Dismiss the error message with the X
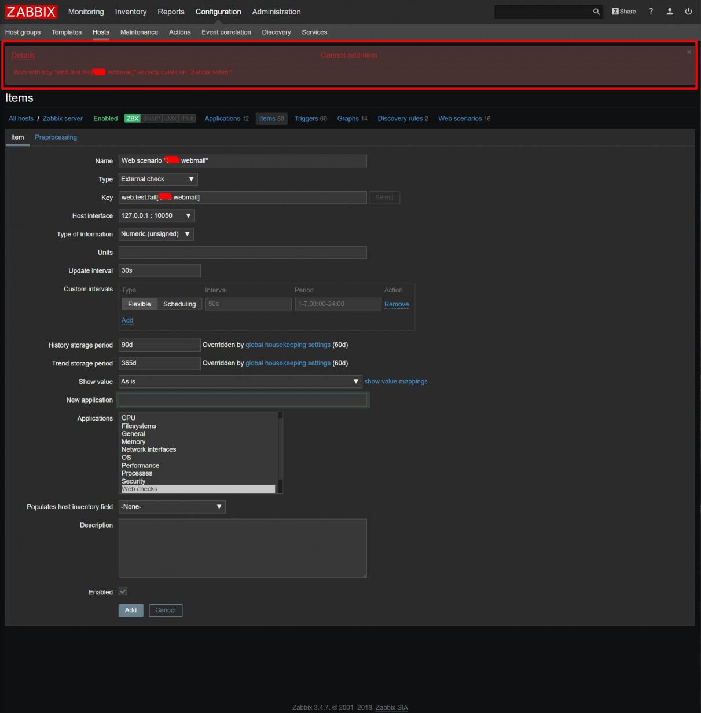The width and height of the screenshot is (701, 713). pos(689,52)
